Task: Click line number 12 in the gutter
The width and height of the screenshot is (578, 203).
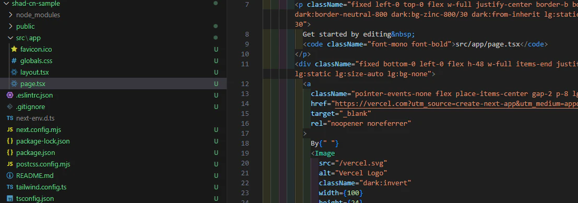Action: click(245, 84)
